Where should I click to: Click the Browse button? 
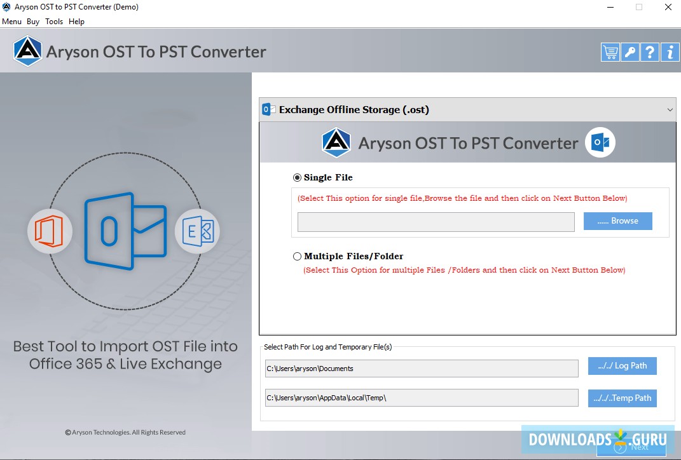tap(617, 221)
